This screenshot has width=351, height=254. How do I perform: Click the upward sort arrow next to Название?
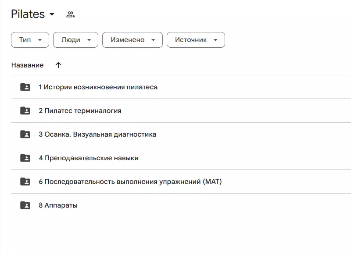point(58,65)
